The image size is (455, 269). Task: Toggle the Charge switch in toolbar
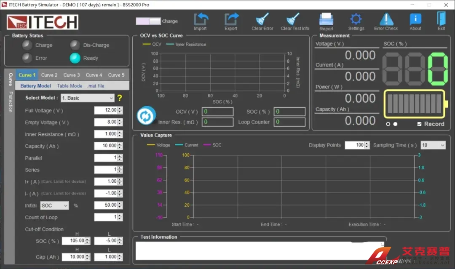(148, 21)
